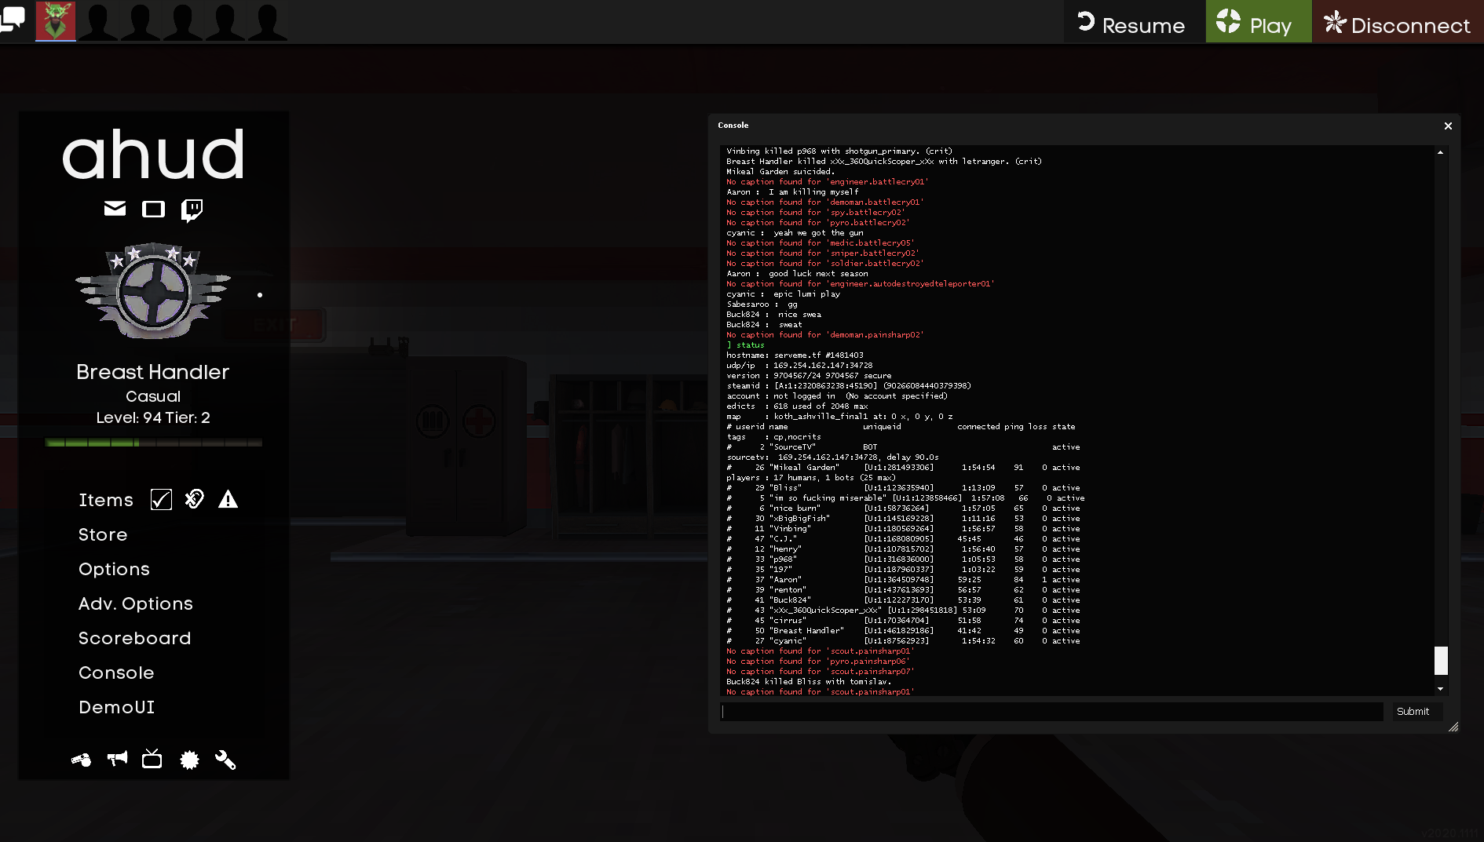Screen dimensions: 1484x842
Task: Click the megaphone icon in bottom row
Action: pyautogui.click(x=117, y=759)
